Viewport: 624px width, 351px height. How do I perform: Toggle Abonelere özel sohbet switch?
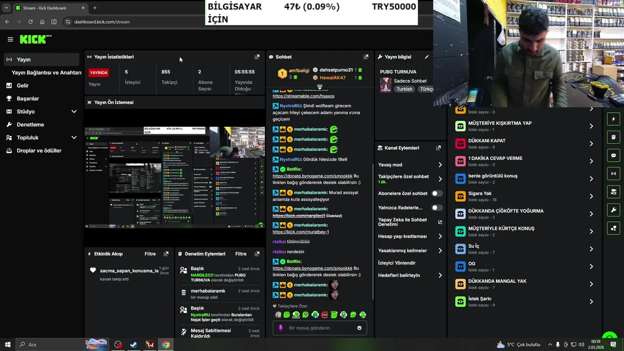pos(437,194)
